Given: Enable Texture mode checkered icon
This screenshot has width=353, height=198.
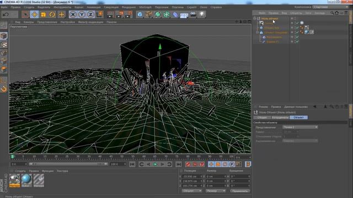Looking at the screenshot, I should (4, 45).
